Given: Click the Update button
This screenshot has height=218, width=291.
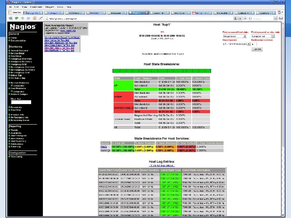Looking at the screenshot, I should 257,49.
